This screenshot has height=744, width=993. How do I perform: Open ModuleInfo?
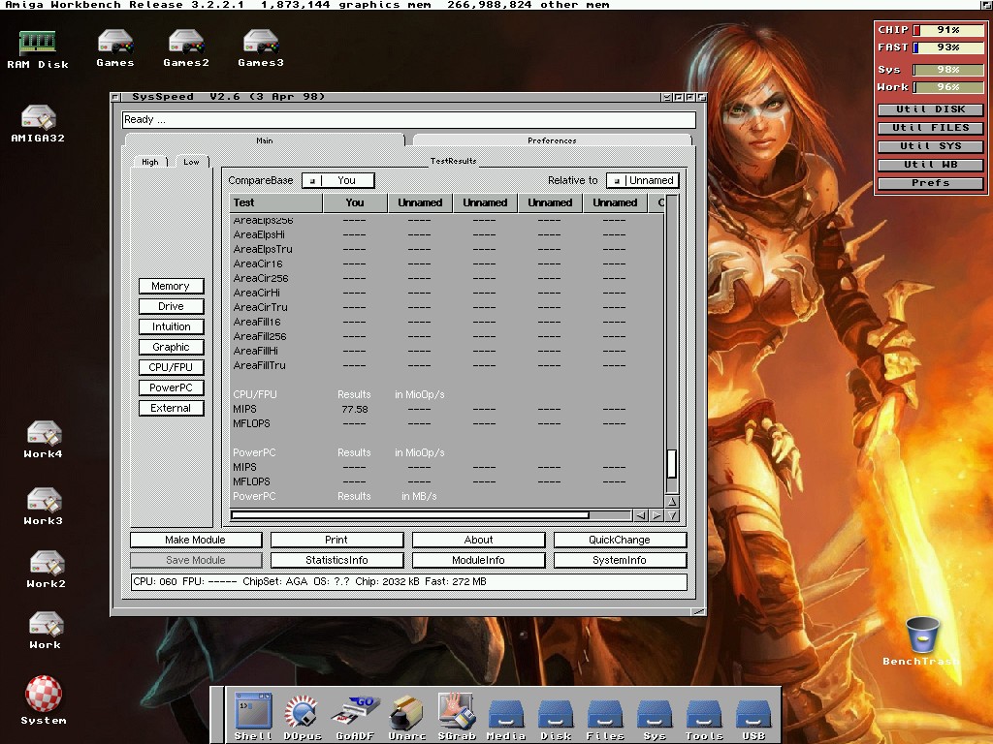pos(478,560)
